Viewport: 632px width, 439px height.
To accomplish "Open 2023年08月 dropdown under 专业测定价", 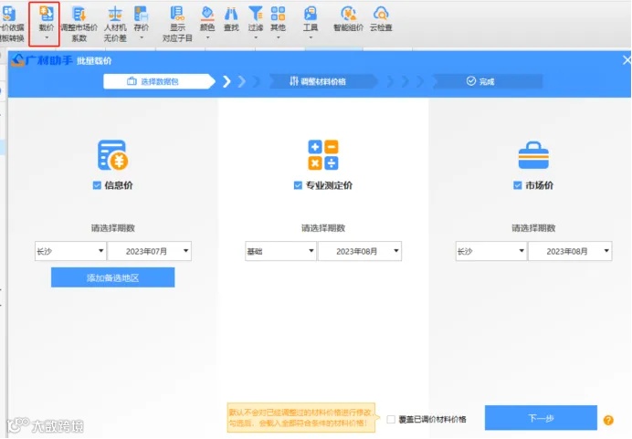I will pos(360,251).
